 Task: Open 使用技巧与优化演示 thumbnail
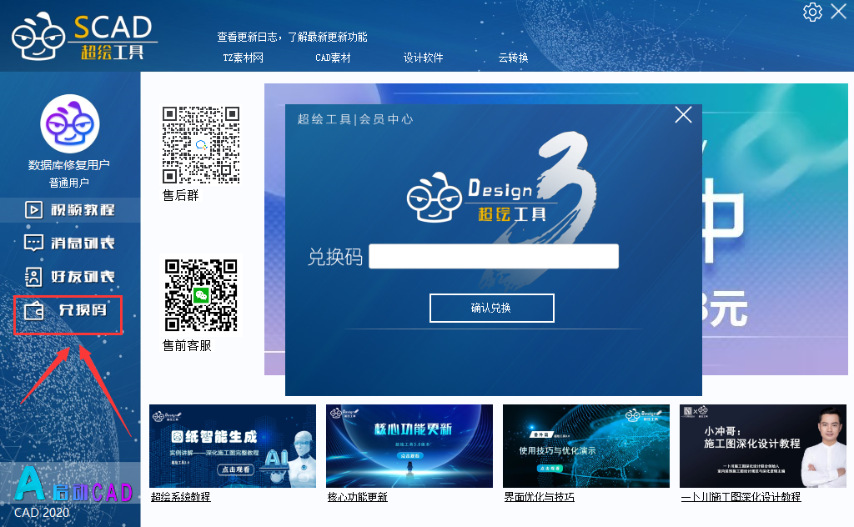pyautogui.click(x=586, y=446)
